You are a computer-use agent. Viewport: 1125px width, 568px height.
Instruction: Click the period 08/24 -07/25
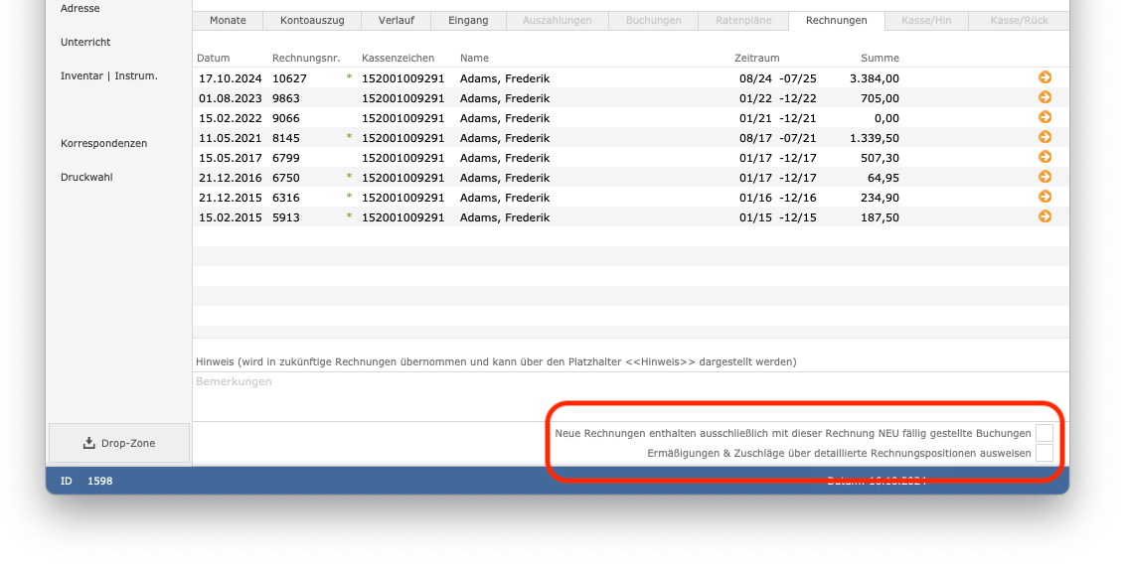[x=778, y=78]
